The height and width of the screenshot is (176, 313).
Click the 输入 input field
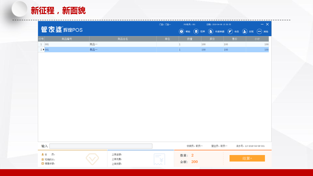[x=101, y=146]
